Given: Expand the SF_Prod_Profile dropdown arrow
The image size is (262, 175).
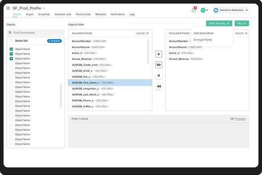Looking at the screenshot, I should click(44, 8).
